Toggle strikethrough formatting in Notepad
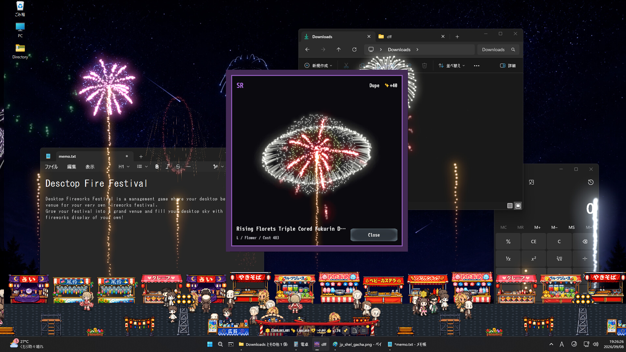 (x=178, y=167)
